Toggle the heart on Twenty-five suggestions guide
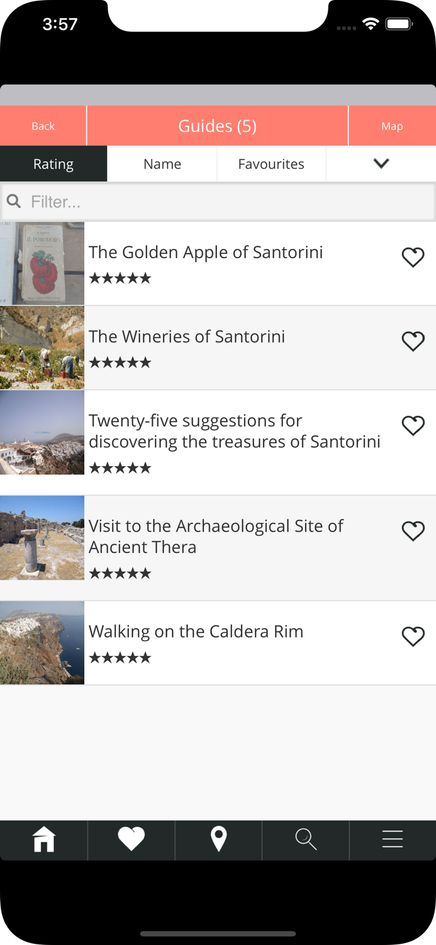This screenshot has height=945, width=436. tap(413, 426)
